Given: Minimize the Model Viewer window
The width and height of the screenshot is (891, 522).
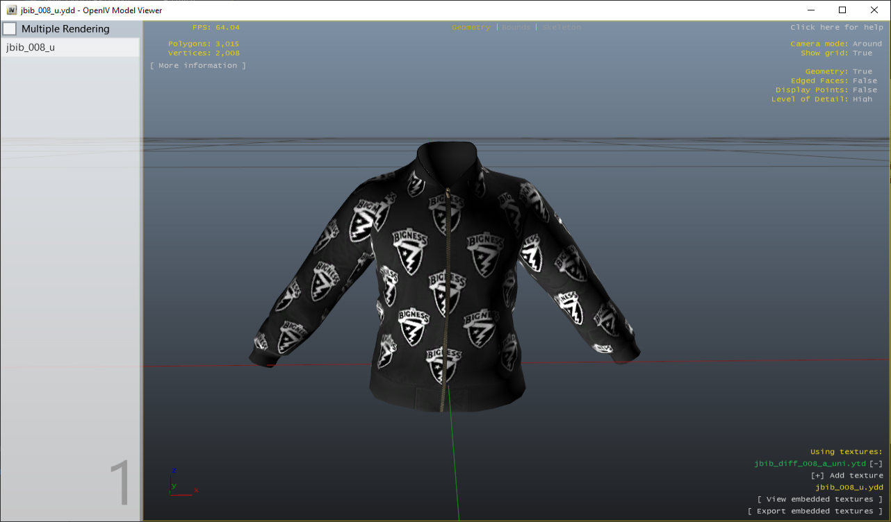Looking at the screenshot, I should click(810, 10).
